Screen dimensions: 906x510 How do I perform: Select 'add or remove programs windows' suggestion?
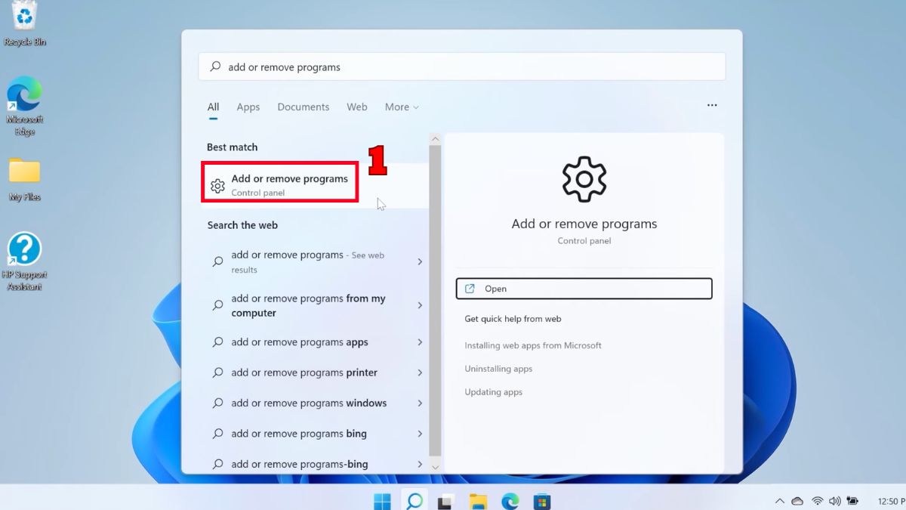point(315,403)
